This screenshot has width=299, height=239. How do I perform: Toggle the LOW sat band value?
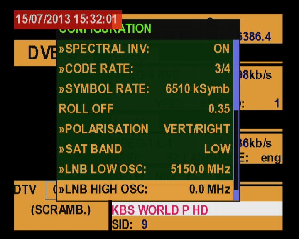tap(217, 149)
